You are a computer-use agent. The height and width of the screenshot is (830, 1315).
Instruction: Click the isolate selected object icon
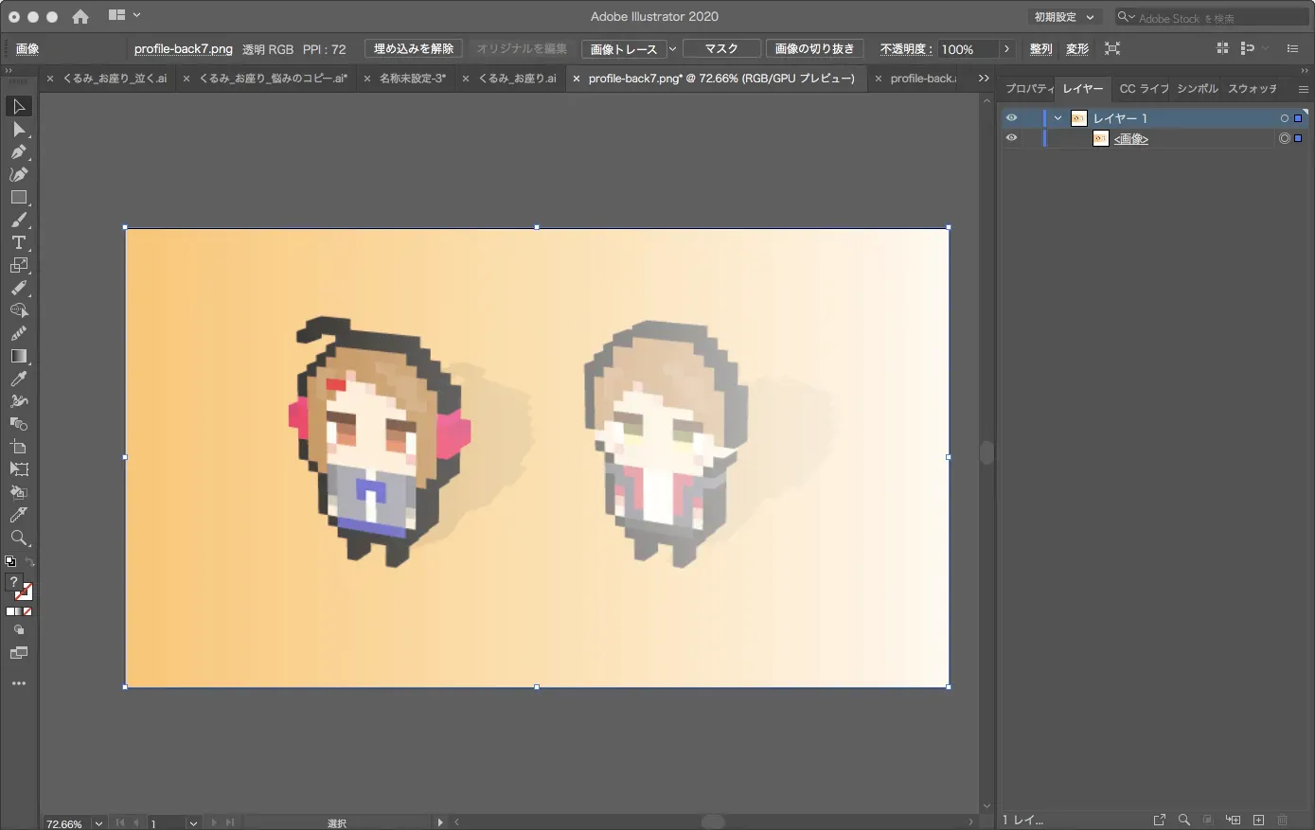coord(1112,48)
